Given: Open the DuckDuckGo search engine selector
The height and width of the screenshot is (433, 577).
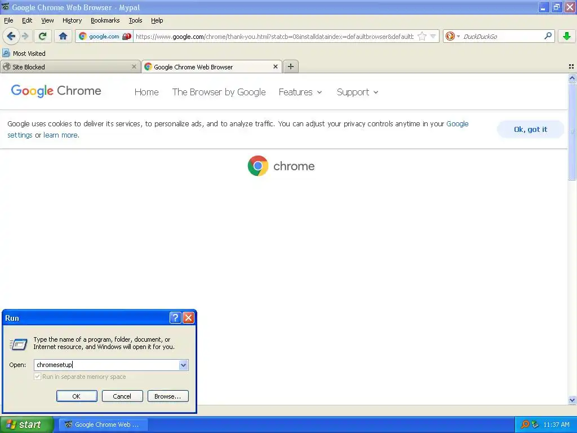Looking at the screenshot, I should click(x=452, y=36).
